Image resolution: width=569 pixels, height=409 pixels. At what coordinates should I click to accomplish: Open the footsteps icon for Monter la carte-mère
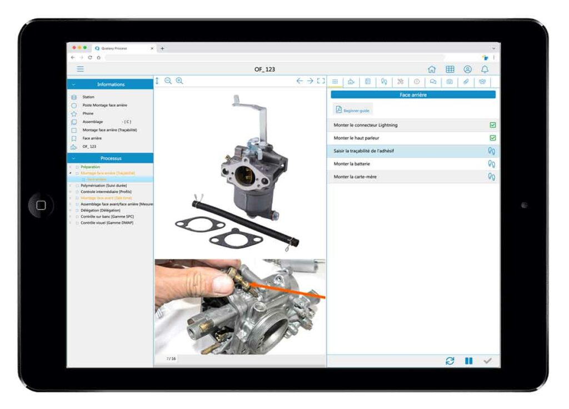pyautogui.click(x=492, y=177)
